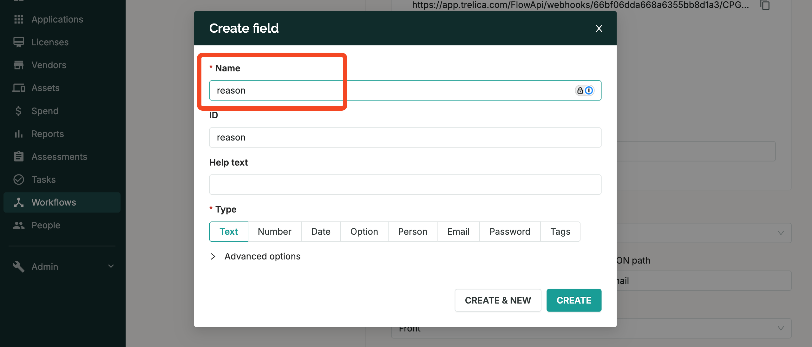The image size is (812, 347).
Task: Open the Spend section
Action: (45, 111)
